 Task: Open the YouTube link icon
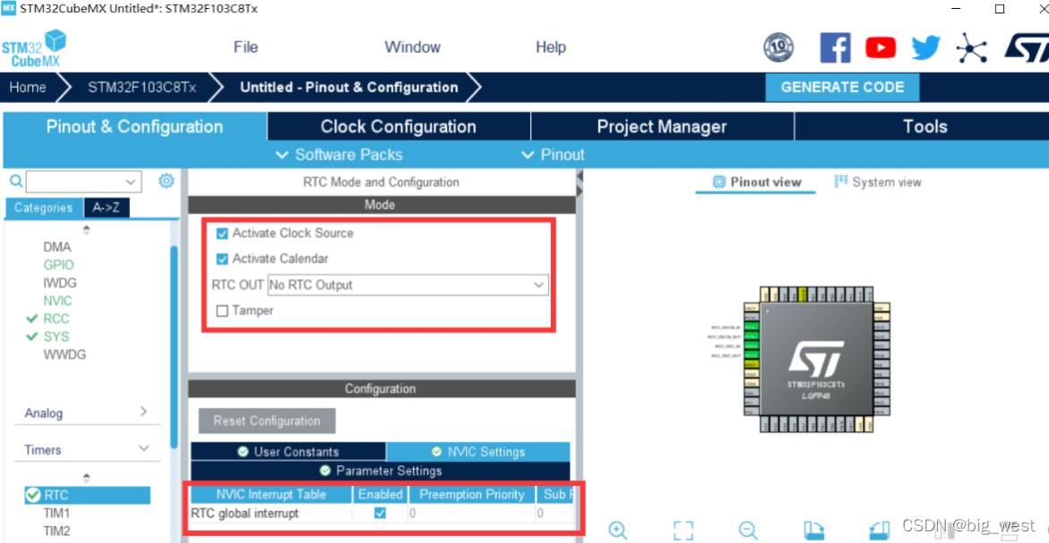pos(881,47)
